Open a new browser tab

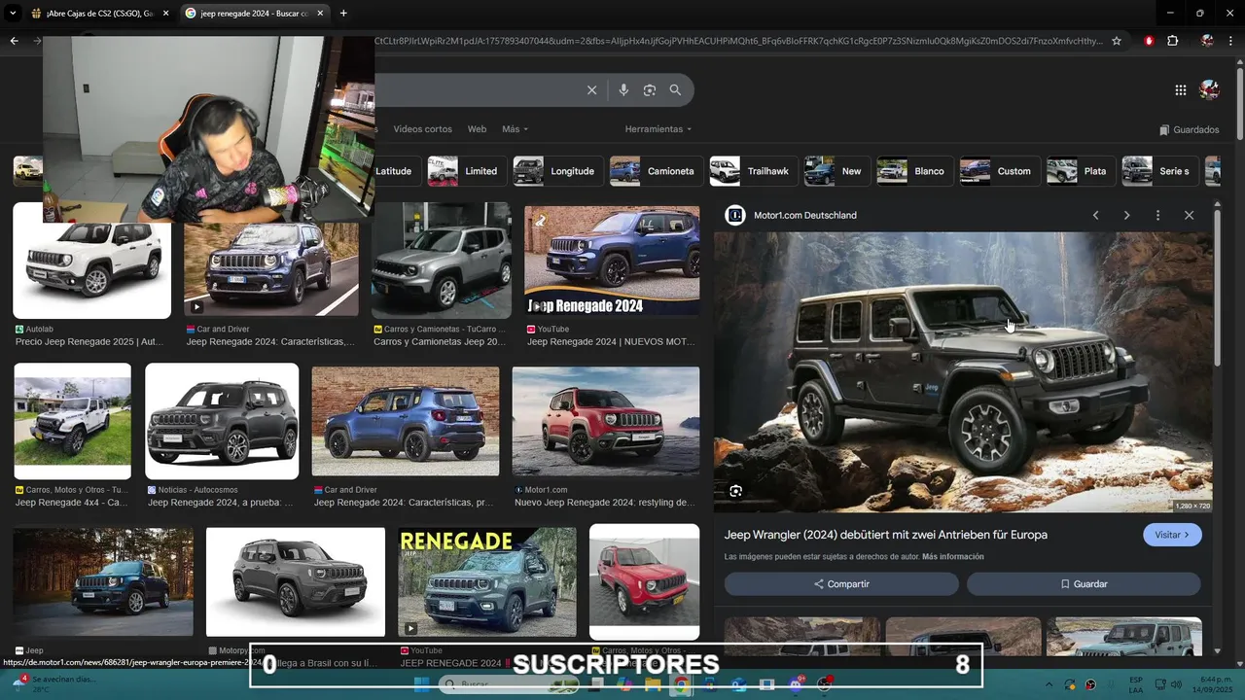(x=343, y=14)
